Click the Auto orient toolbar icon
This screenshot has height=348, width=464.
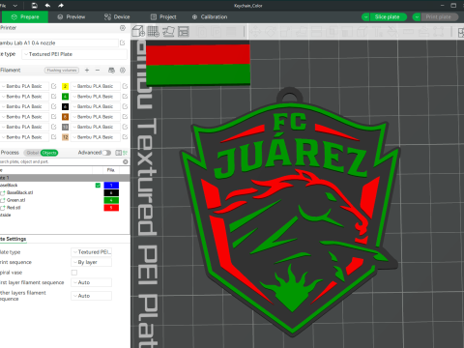168,31
